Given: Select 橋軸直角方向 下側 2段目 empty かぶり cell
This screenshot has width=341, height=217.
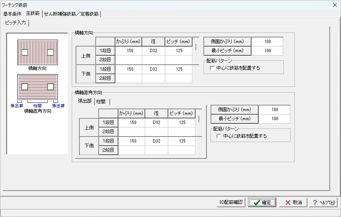Looking at the screenshot, I should click(x=132, y=150).
